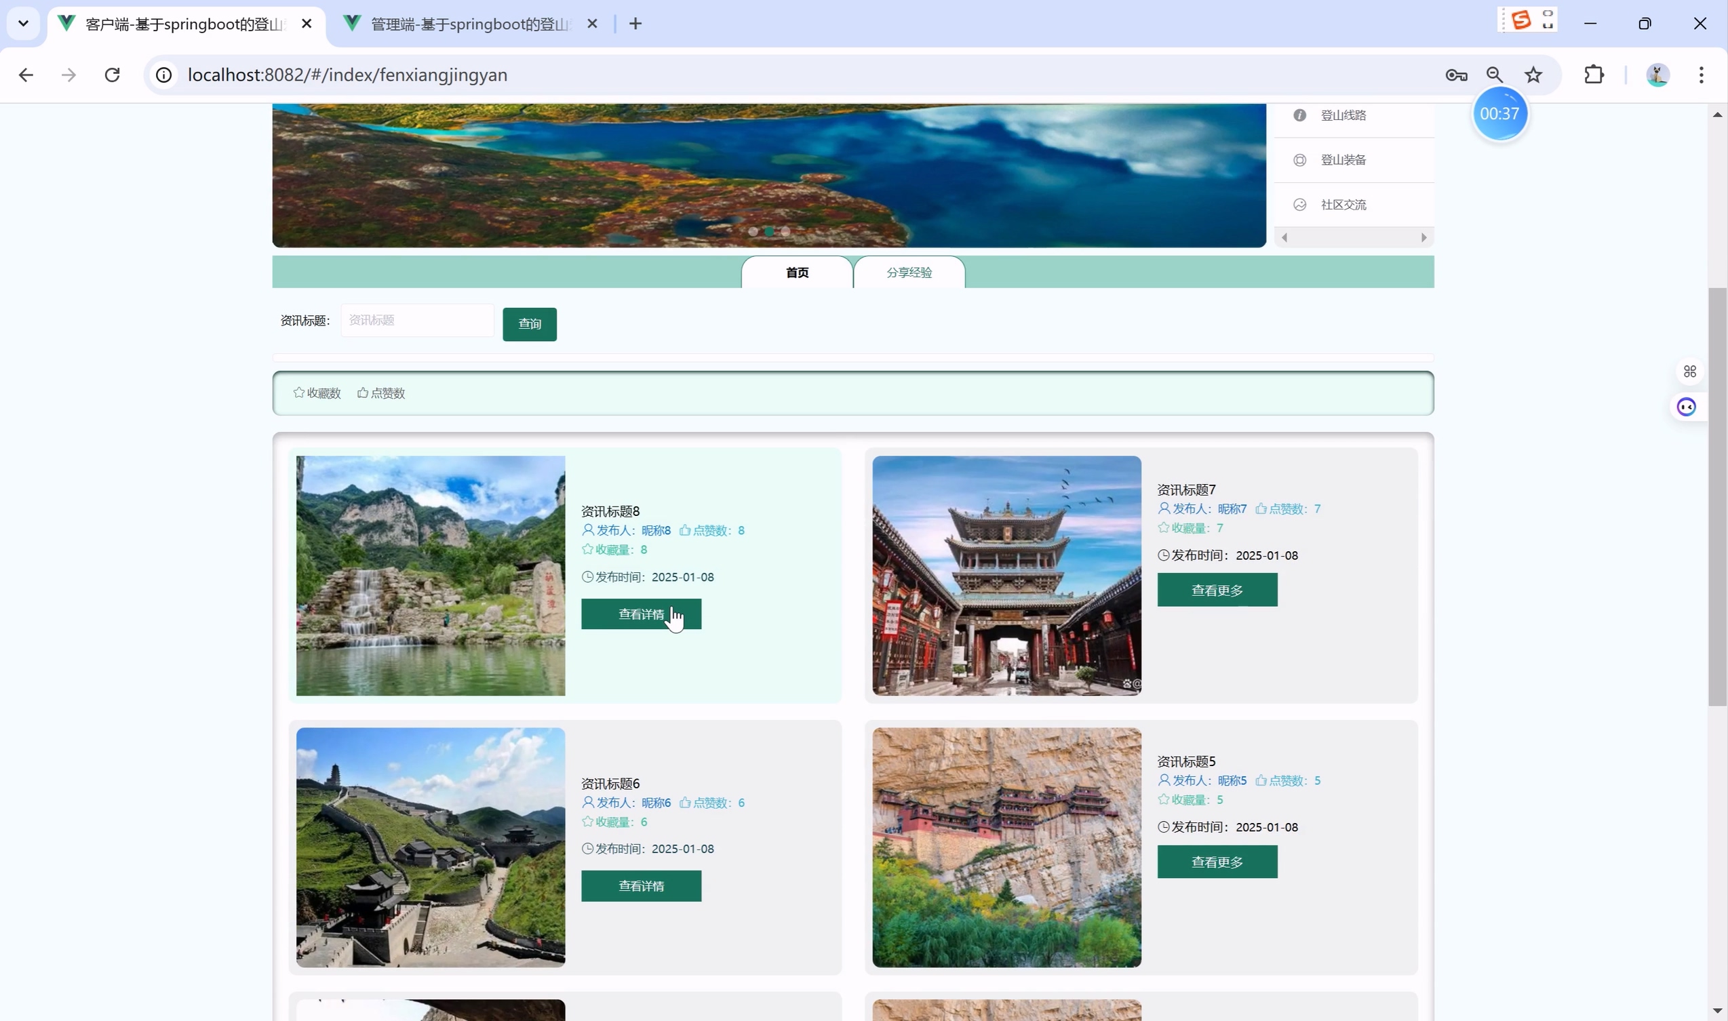The width and height of the screenshot is (1728, 1021).
Task: Sort list by 收藏数 star toggle
Action: pos(317,393)
